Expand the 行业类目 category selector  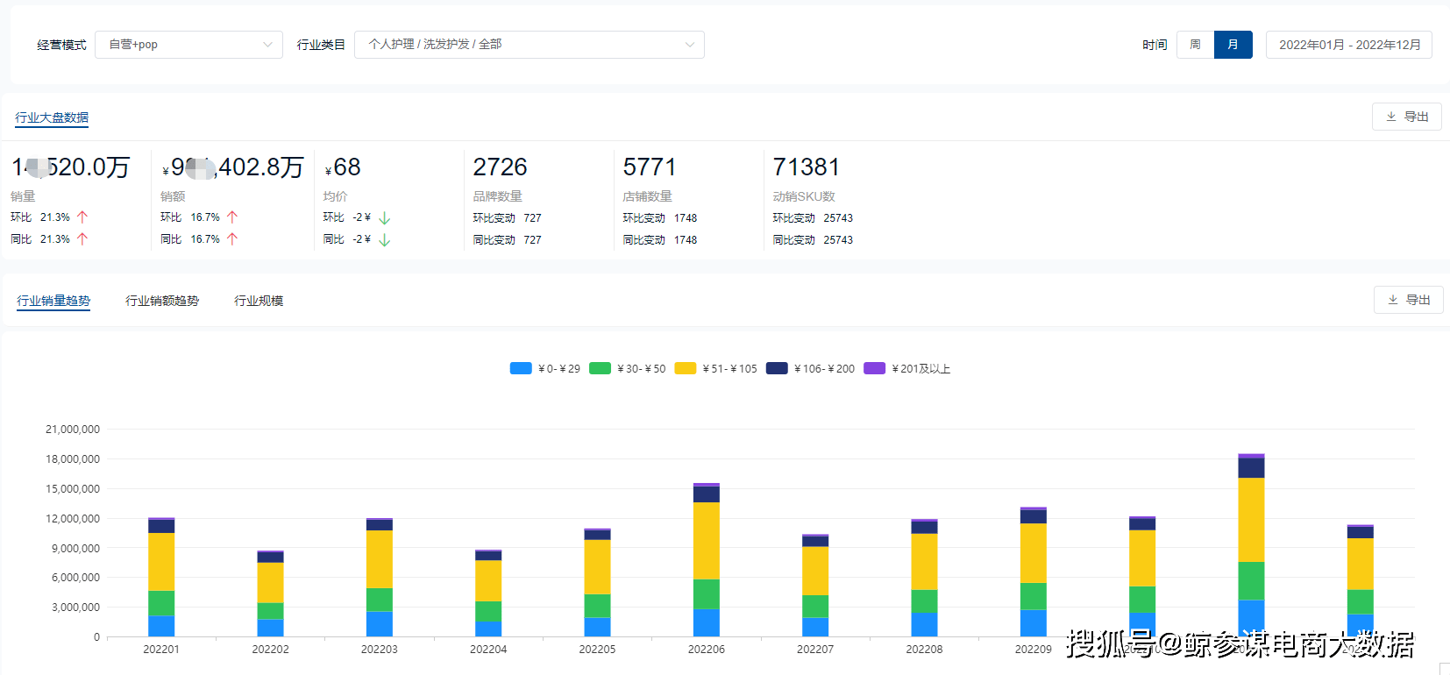(x=529, y=45)
